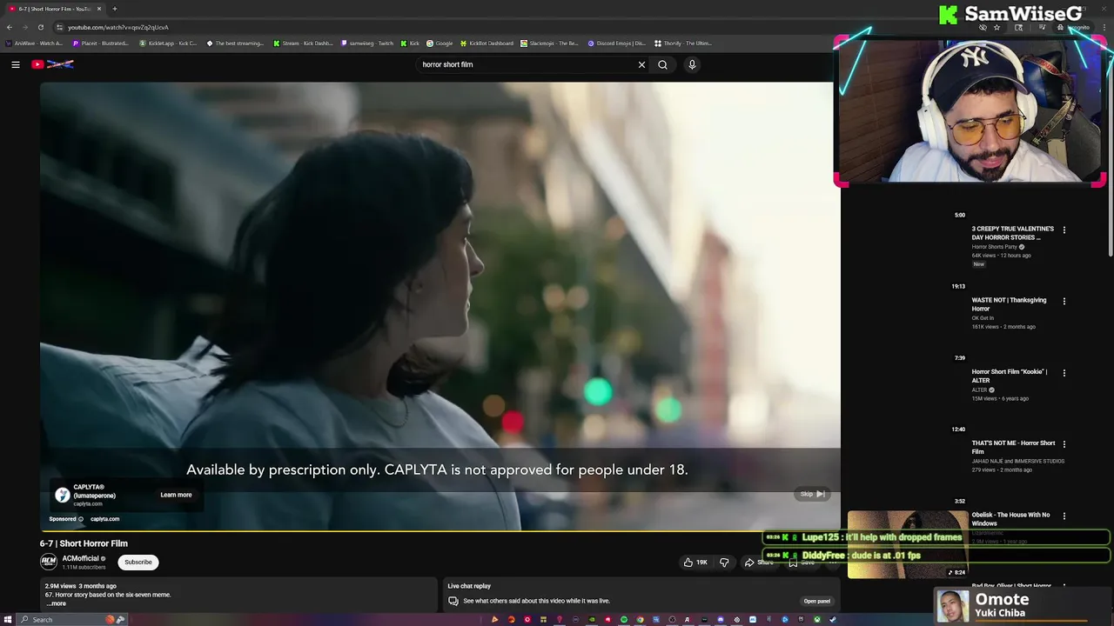Open Google bookmark

click(x=440, y=43)
